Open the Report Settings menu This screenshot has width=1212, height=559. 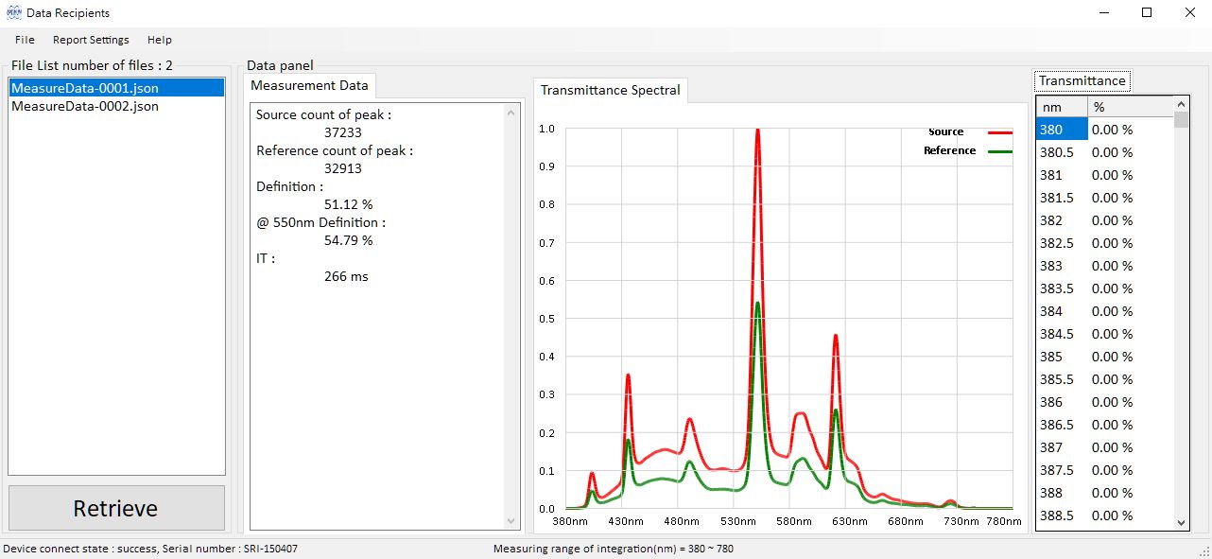[91, 40]
